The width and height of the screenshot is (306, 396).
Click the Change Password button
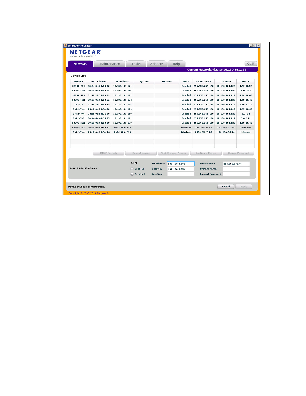point(238,153)
